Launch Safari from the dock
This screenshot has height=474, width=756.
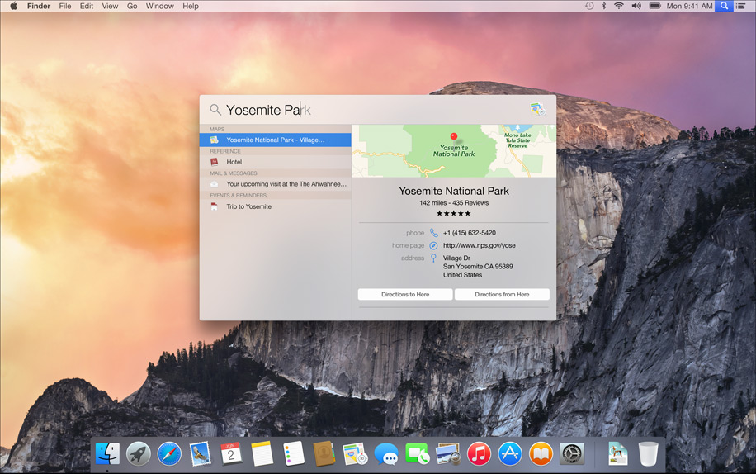coord(169,453)
